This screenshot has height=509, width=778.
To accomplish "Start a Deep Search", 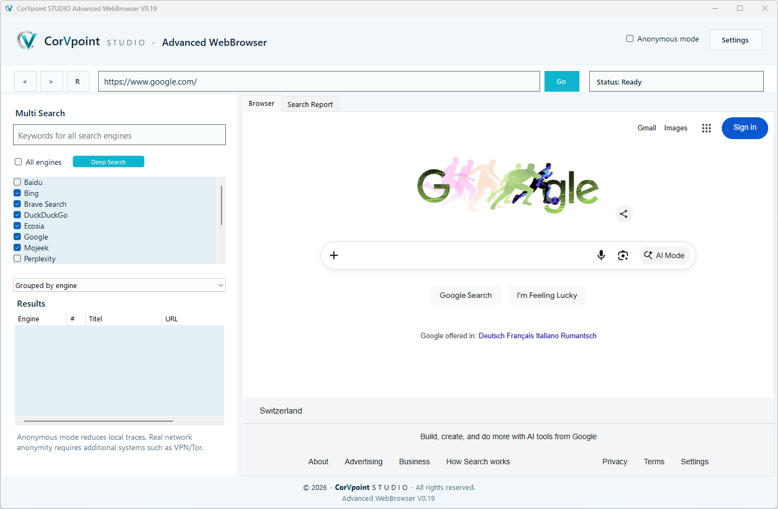I will [x=109, y=162].
